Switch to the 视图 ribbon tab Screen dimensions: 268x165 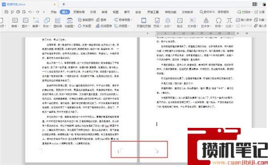(116, 12)
